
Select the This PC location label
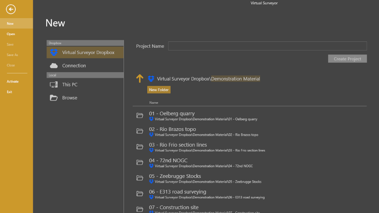click(x=70, y=84)
